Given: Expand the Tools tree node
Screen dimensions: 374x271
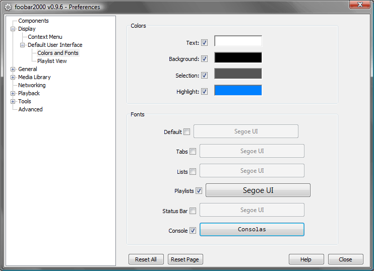Looking at the screenshot, I should (13, 102).
